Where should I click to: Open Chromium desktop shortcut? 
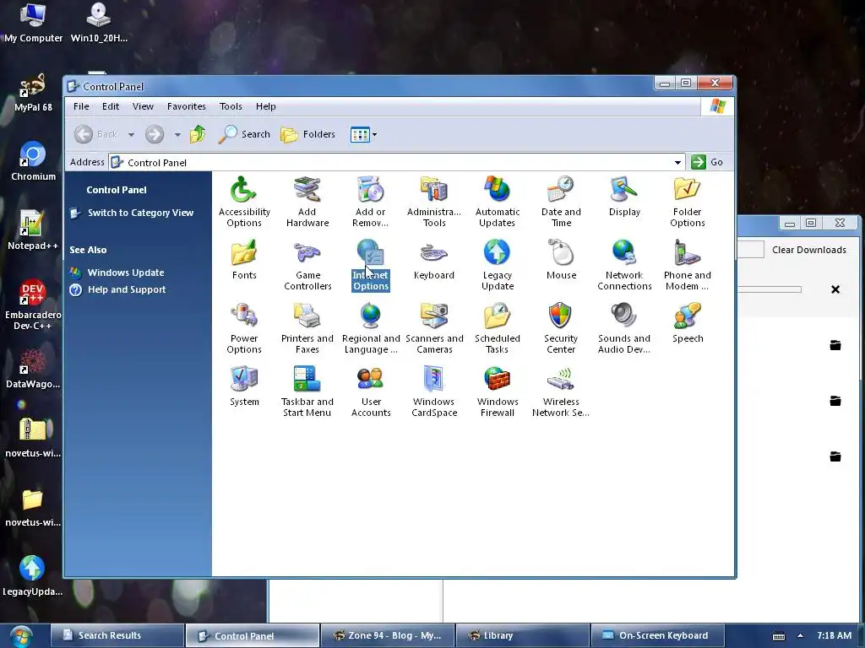coord(33,161)
